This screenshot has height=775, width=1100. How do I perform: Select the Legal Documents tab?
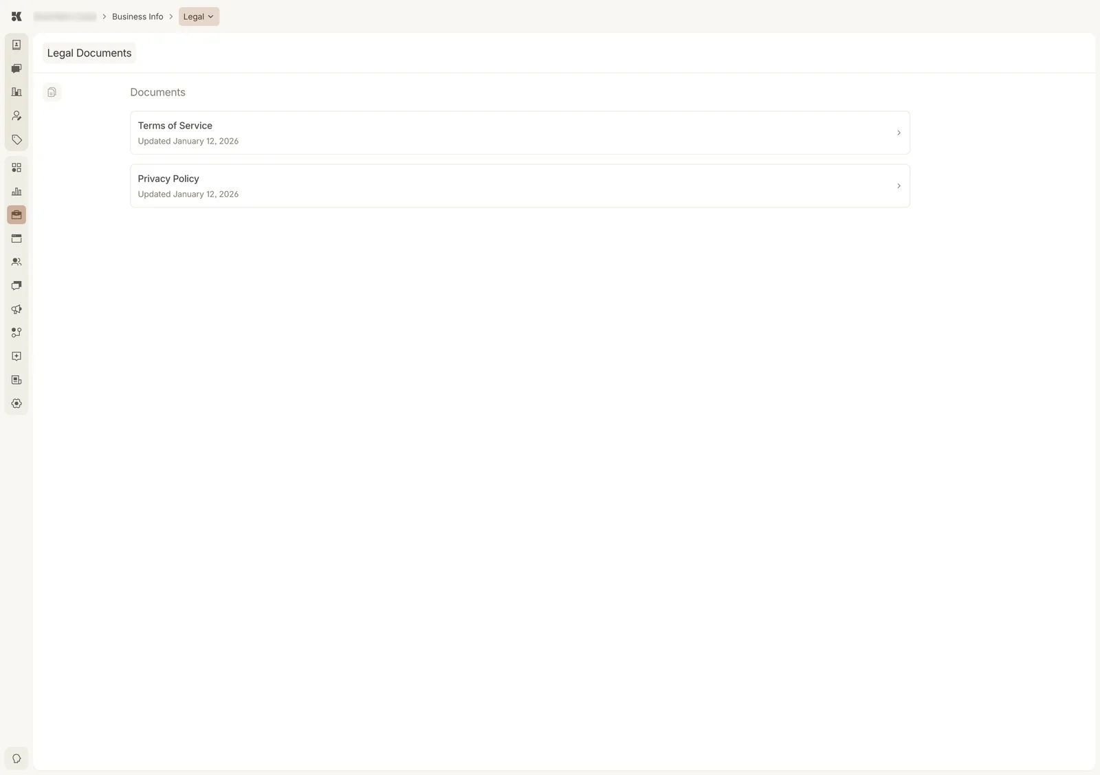click(89, 53)
